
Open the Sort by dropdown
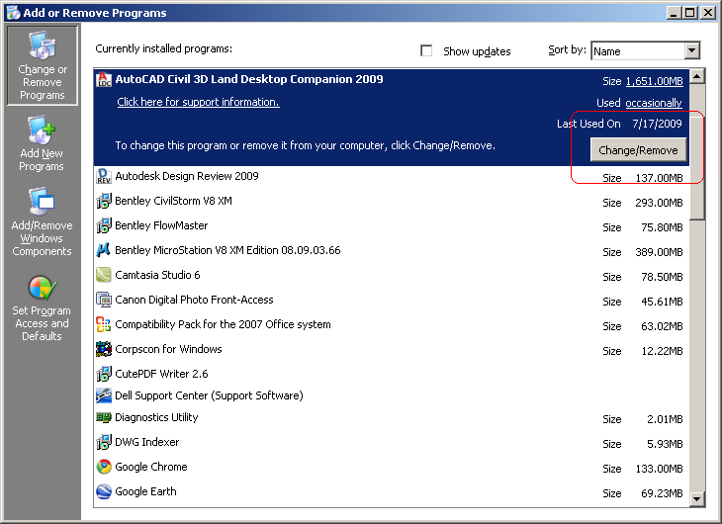(691, 51)
